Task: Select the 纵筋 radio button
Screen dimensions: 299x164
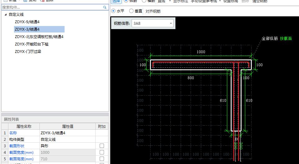Action: [126, 1]
